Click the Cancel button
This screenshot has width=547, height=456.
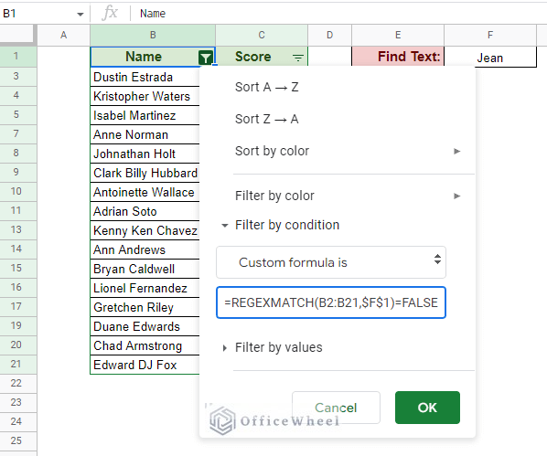(336, 408)
